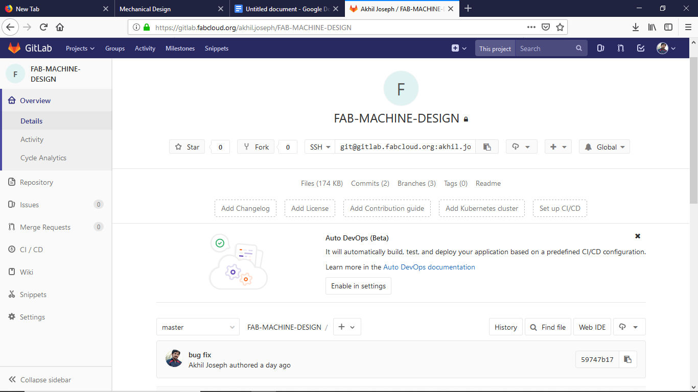Open the Web IDE button

[592, 327]
